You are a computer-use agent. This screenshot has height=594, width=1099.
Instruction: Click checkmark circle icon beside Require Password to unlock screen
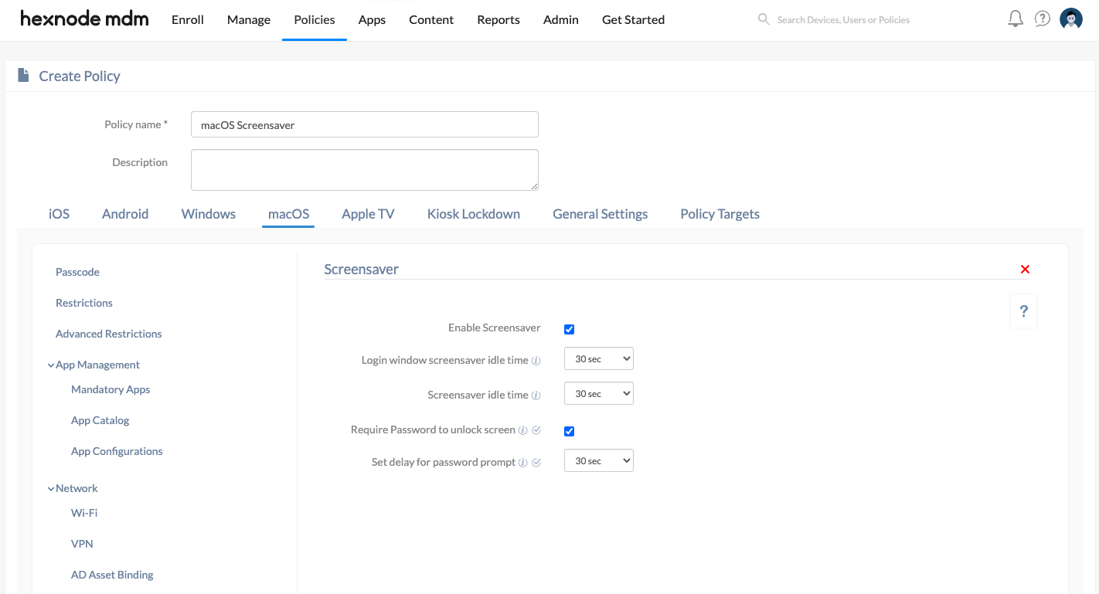coord(536,430)
